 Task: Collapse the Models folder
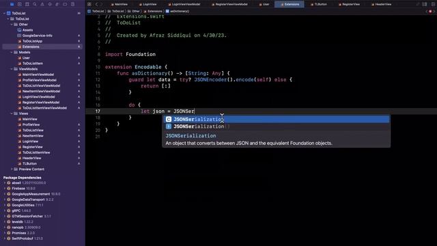[12, 52]
